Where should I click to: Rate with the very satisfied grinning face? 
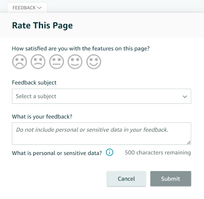94,61
